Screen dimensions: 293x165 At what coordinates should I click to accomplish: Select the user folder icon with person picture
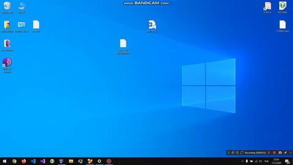(x=7, y=26)
